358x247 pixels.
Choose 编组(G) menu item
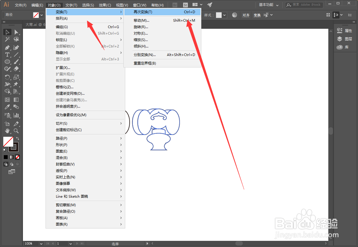[x=85, y=27]
